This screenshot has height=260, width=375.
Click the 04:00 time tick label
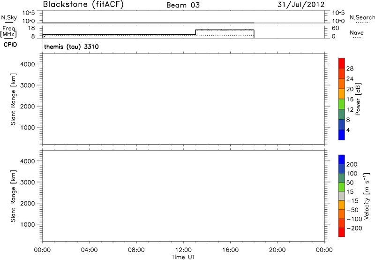click(89, 250)
